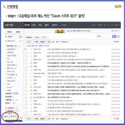Open the Daum 메일 스팸메일 notice link
Viewport: 125px width, 125px height.
38,46
